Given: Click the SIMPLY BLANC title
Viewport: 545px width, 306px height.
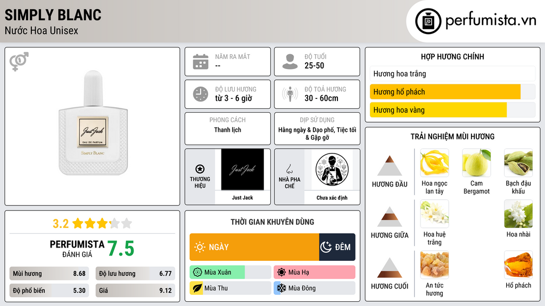Looking at the screenshot, I should click(x=53, y=15).
